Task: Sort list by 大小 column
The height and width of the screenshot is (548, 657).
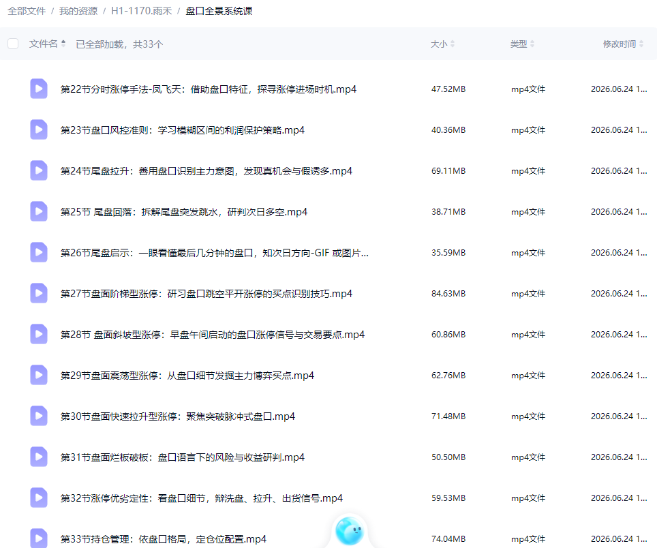Action: (442, 44)
